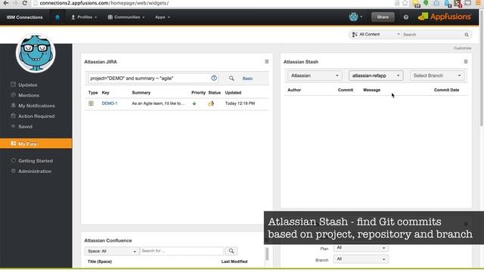Expand the Select Branch dropdown
Viewport: 484px width, 272px height.
[437, 76]
